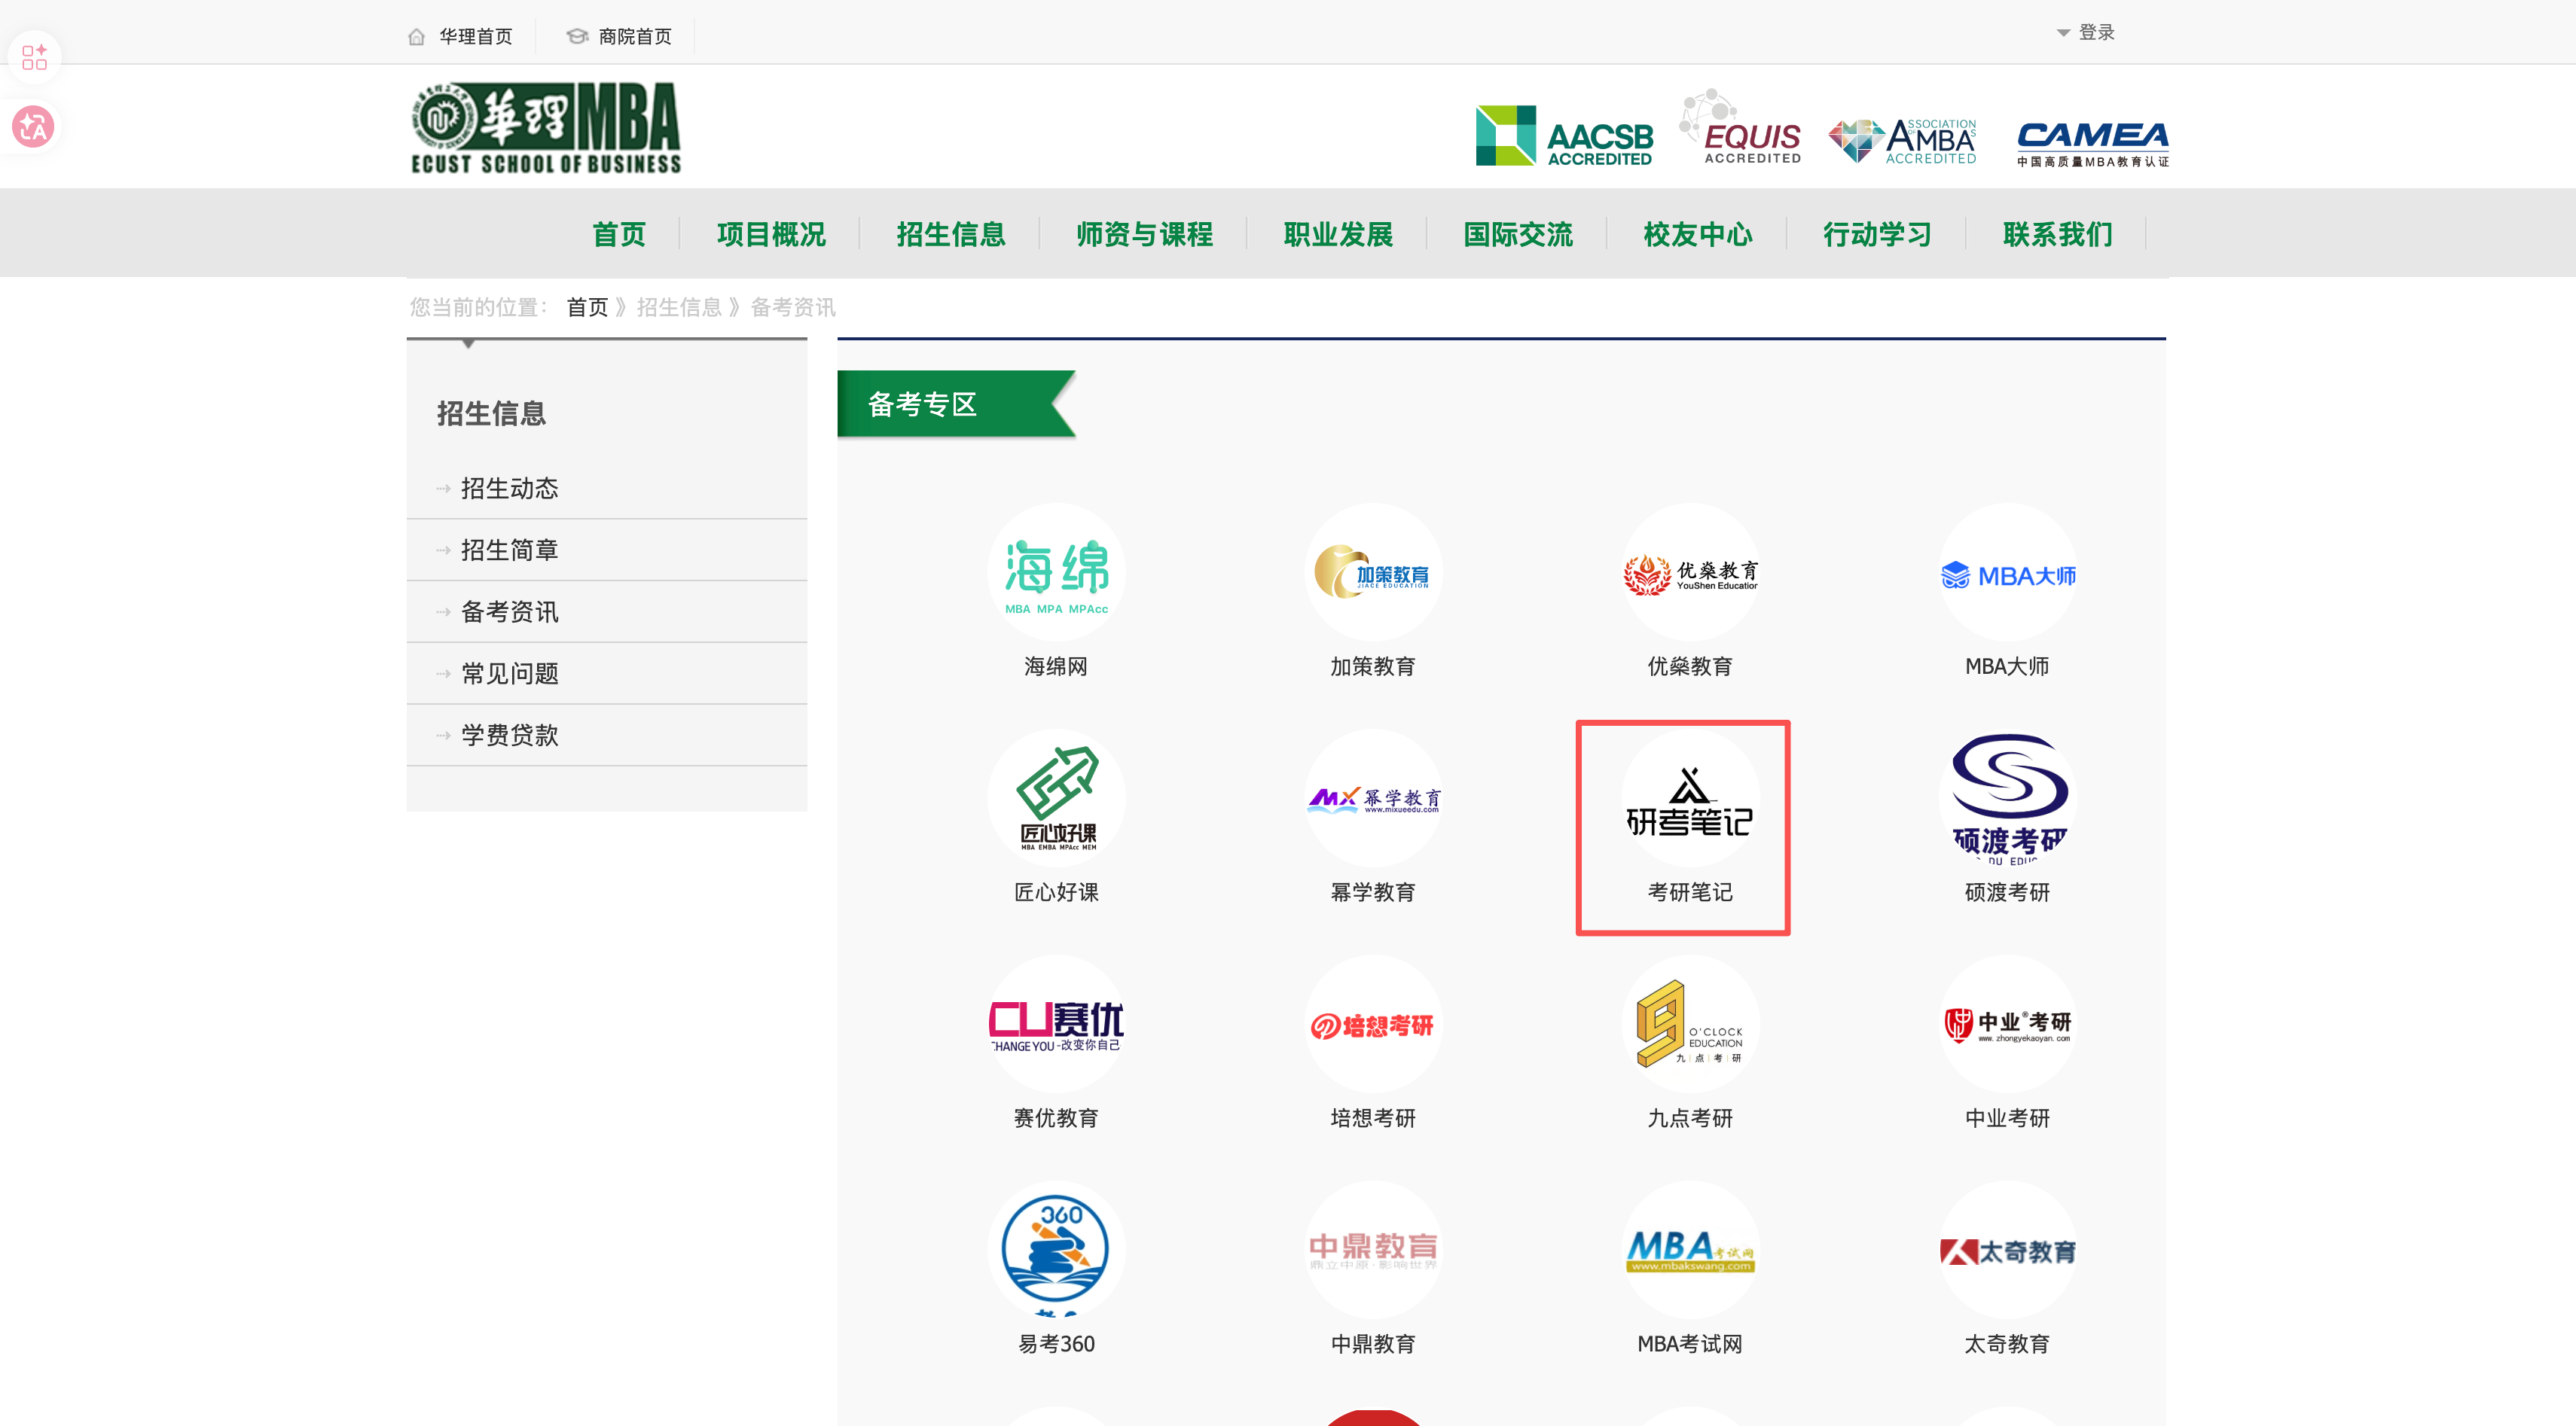The height and width of the screenshot is (1426, 2576).
Task: Open the 行动学习 nav menu
Action: (x=1877, y=234)
